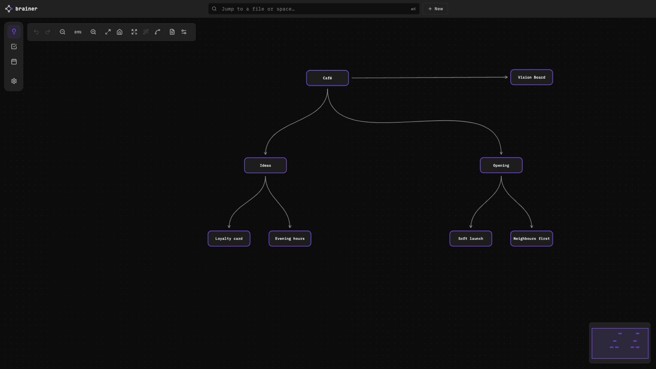The image size is (656, 369).
Task: Select the Evening hours node
Action: tap(290, 238)
